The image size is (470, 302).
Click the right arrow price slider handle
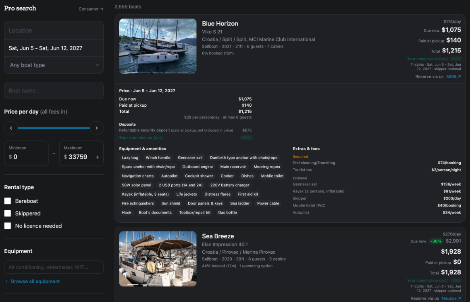click(96, 128)
